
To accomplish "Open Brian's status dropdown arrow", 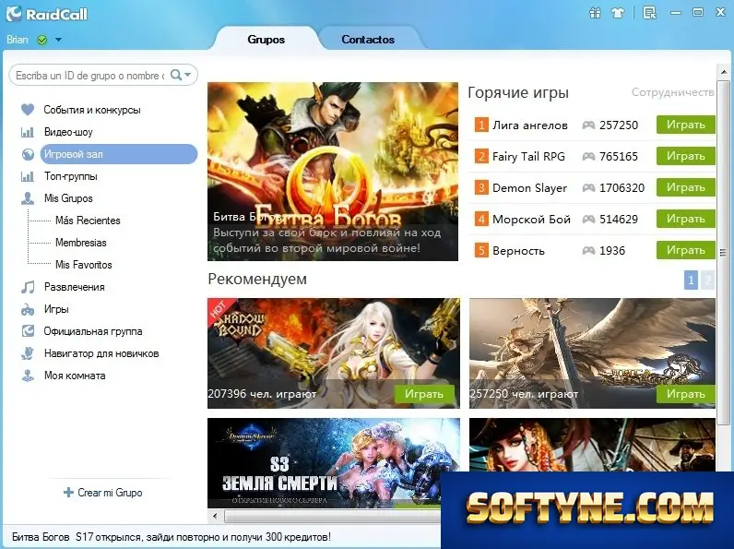I will pos(58,40).
